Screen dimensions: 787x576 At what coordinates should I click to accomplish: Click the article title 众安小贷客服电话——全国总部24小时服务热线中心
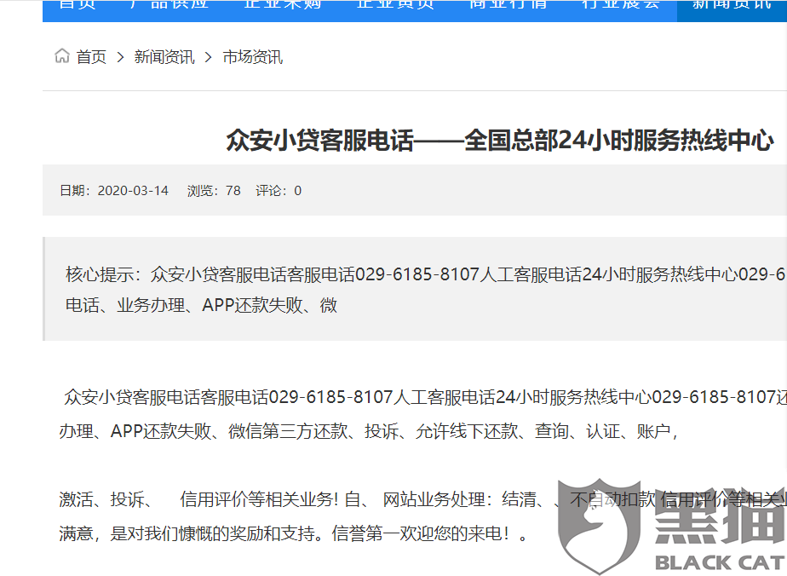coord(500,140)
